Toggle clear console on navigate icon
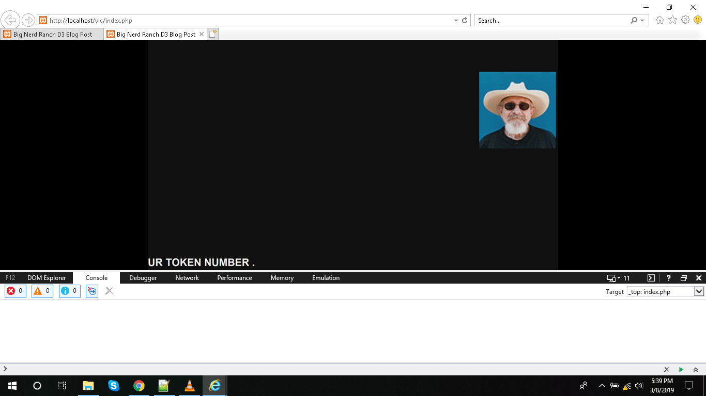Screen dimensions: 706x396 point(91,291)
